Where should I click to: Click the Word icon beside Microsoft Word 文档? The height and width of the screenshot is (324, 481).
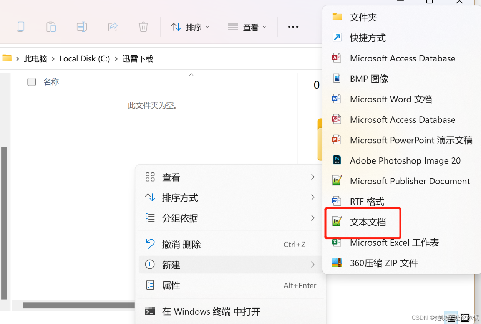[337, 99]
